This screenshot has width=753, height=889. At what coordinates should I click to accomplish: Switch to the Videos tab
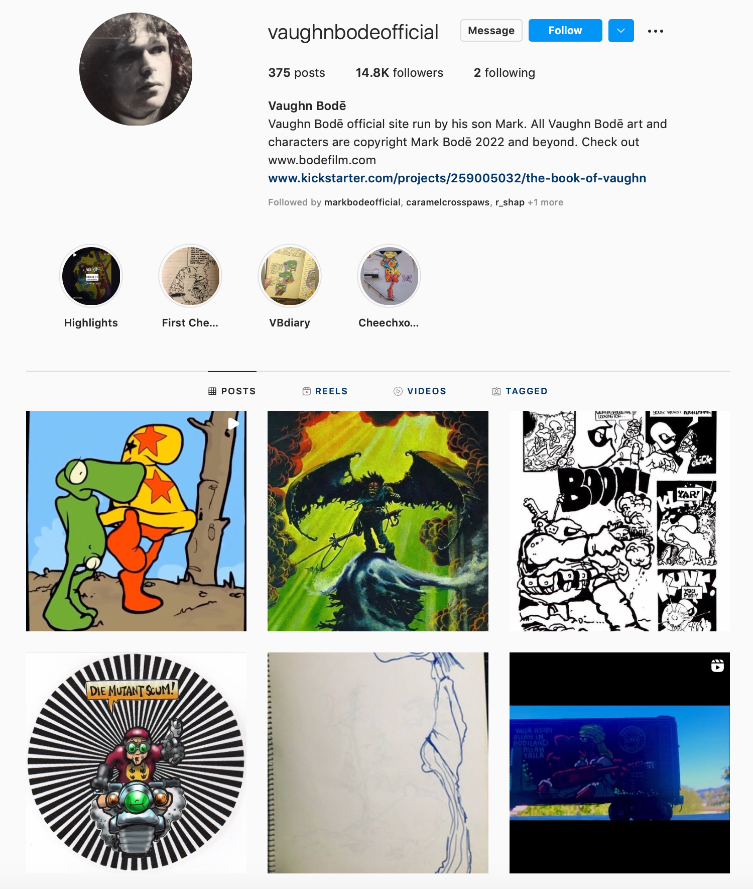tap(420, 391)
